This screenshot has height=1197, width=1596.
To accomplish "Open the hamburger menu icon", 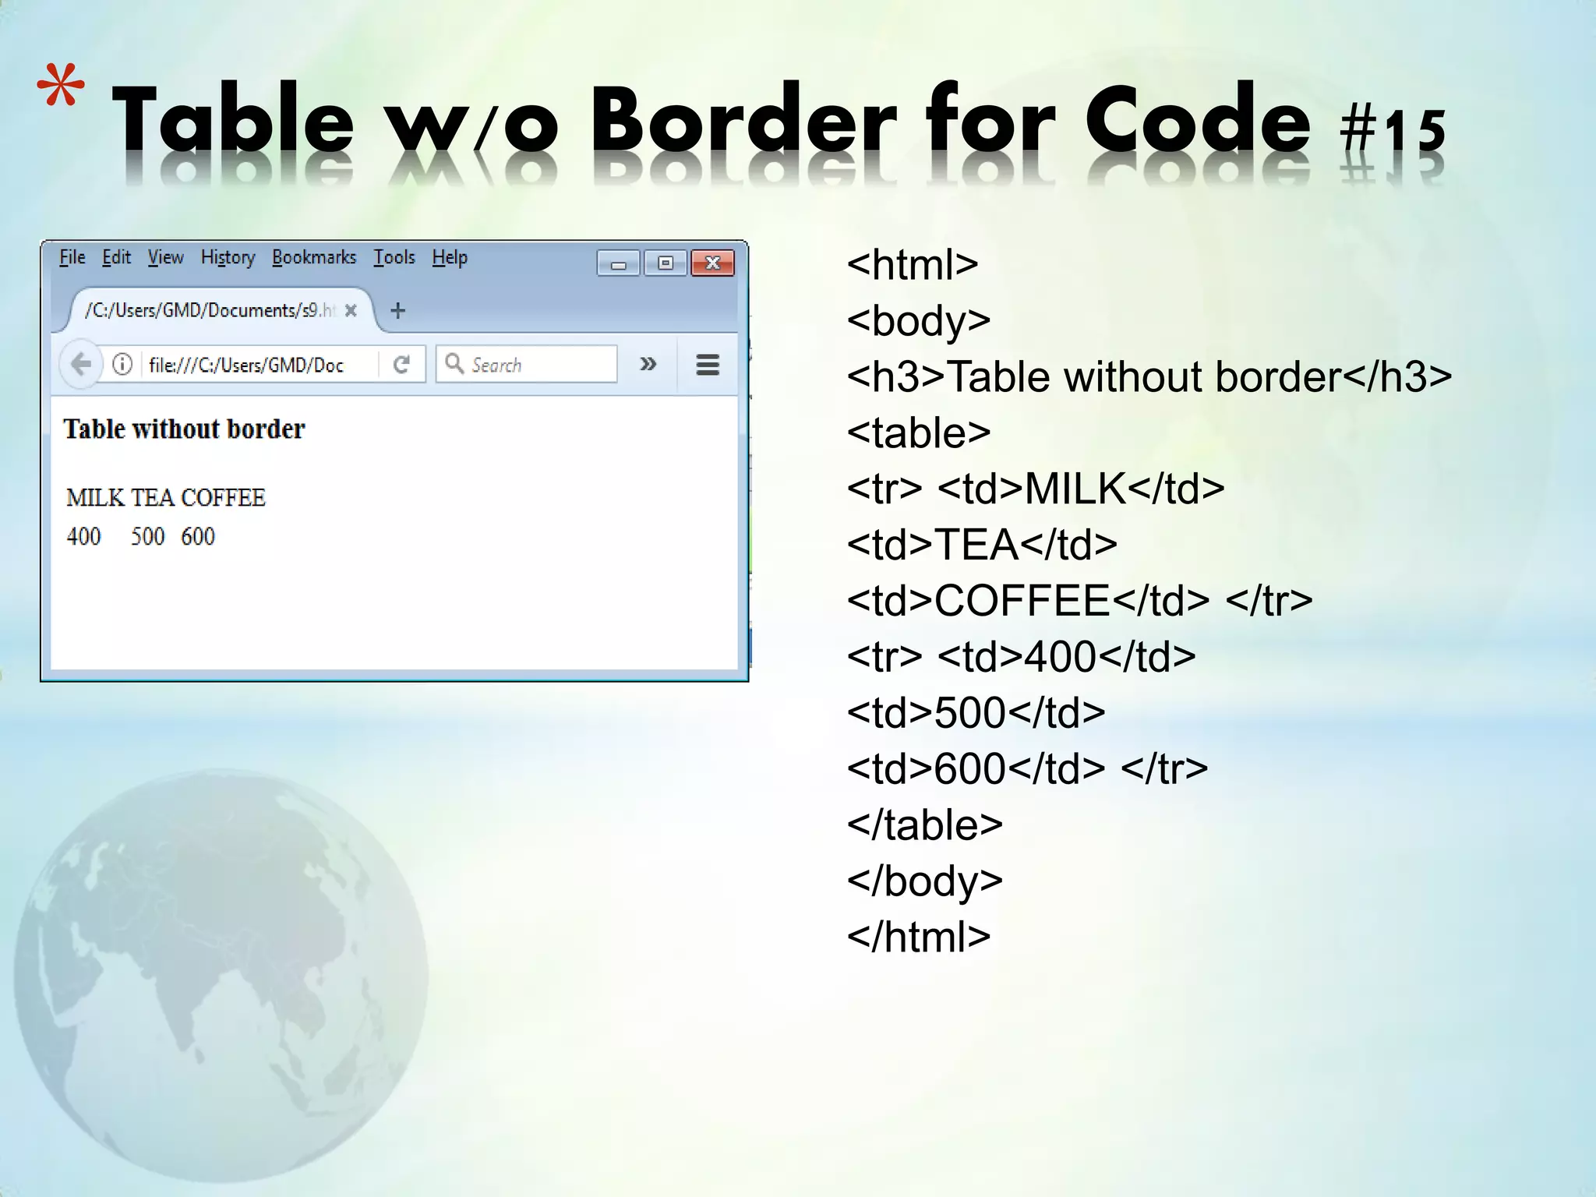I will click(x=707, y=364).
